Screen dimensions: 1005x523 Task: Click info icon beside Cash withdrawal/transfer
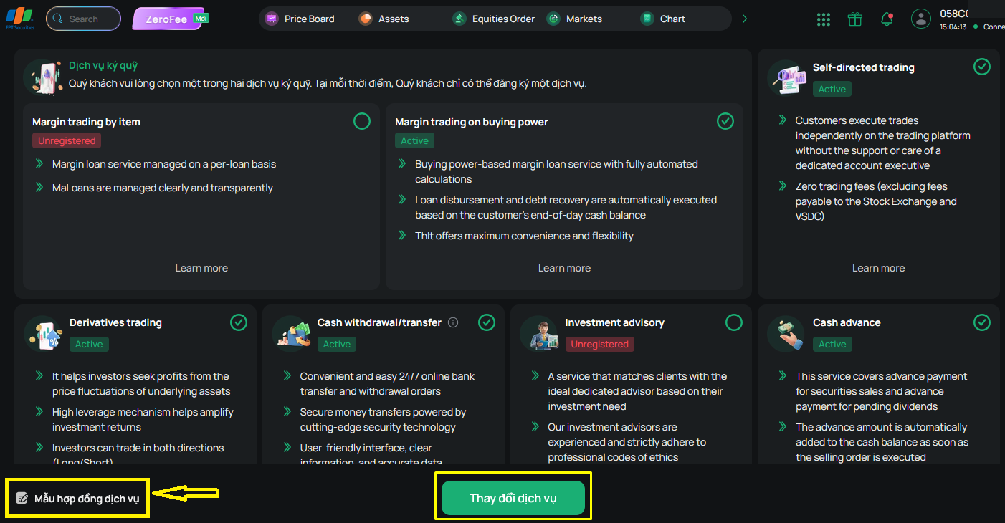(453, 322)
